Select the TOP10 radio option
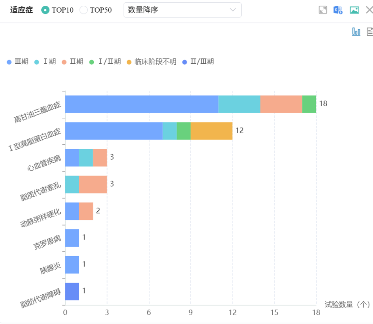Image resolution: width=373 pixels, height=324 pixels. pos(45,10)
